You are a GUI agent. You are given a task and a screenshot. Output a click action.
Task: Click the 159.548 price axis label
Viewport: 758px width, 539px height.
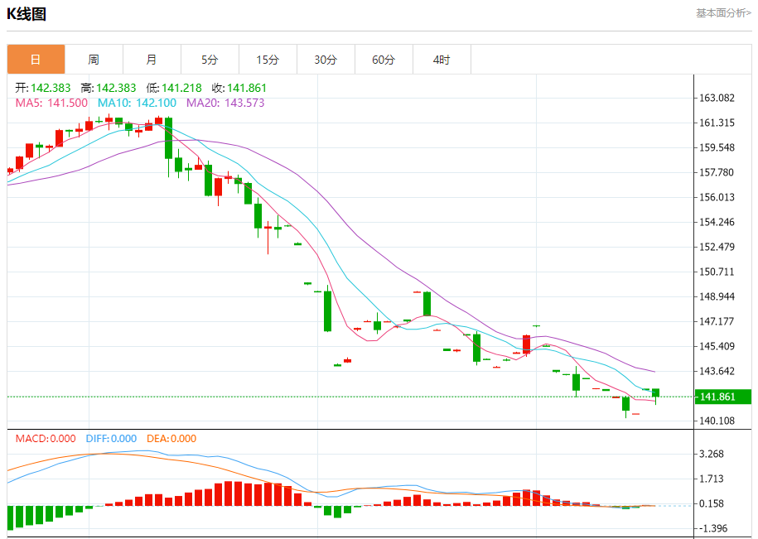(x=717, y=147)
